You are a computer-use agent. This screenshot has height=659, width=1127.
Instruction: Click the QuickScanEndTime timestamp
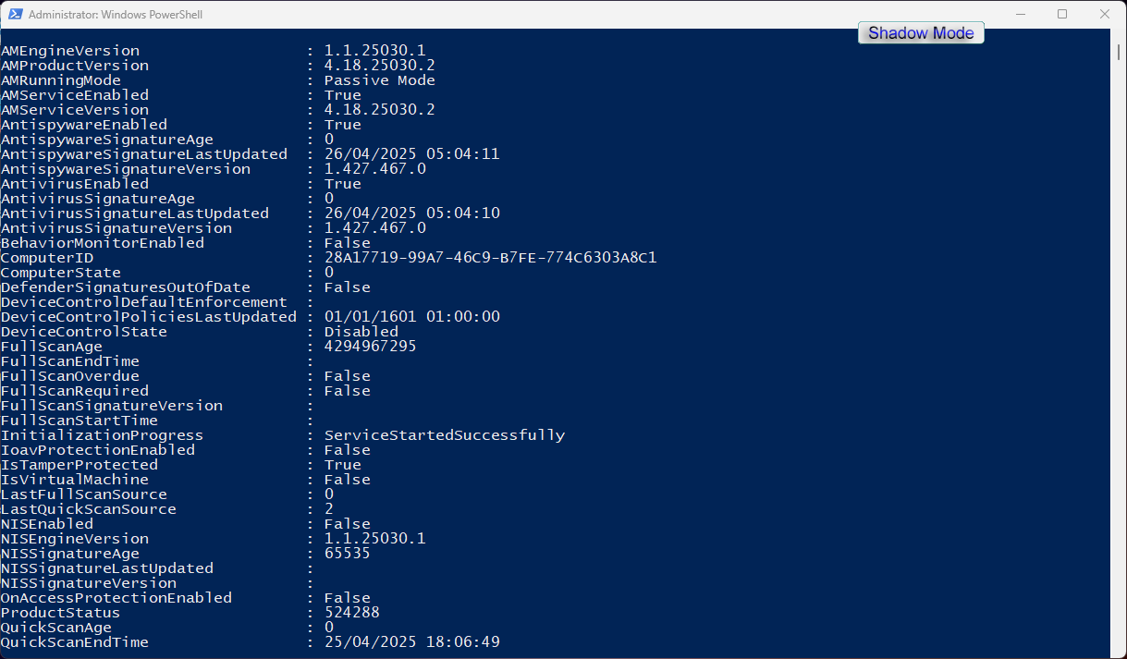(411, 642)
